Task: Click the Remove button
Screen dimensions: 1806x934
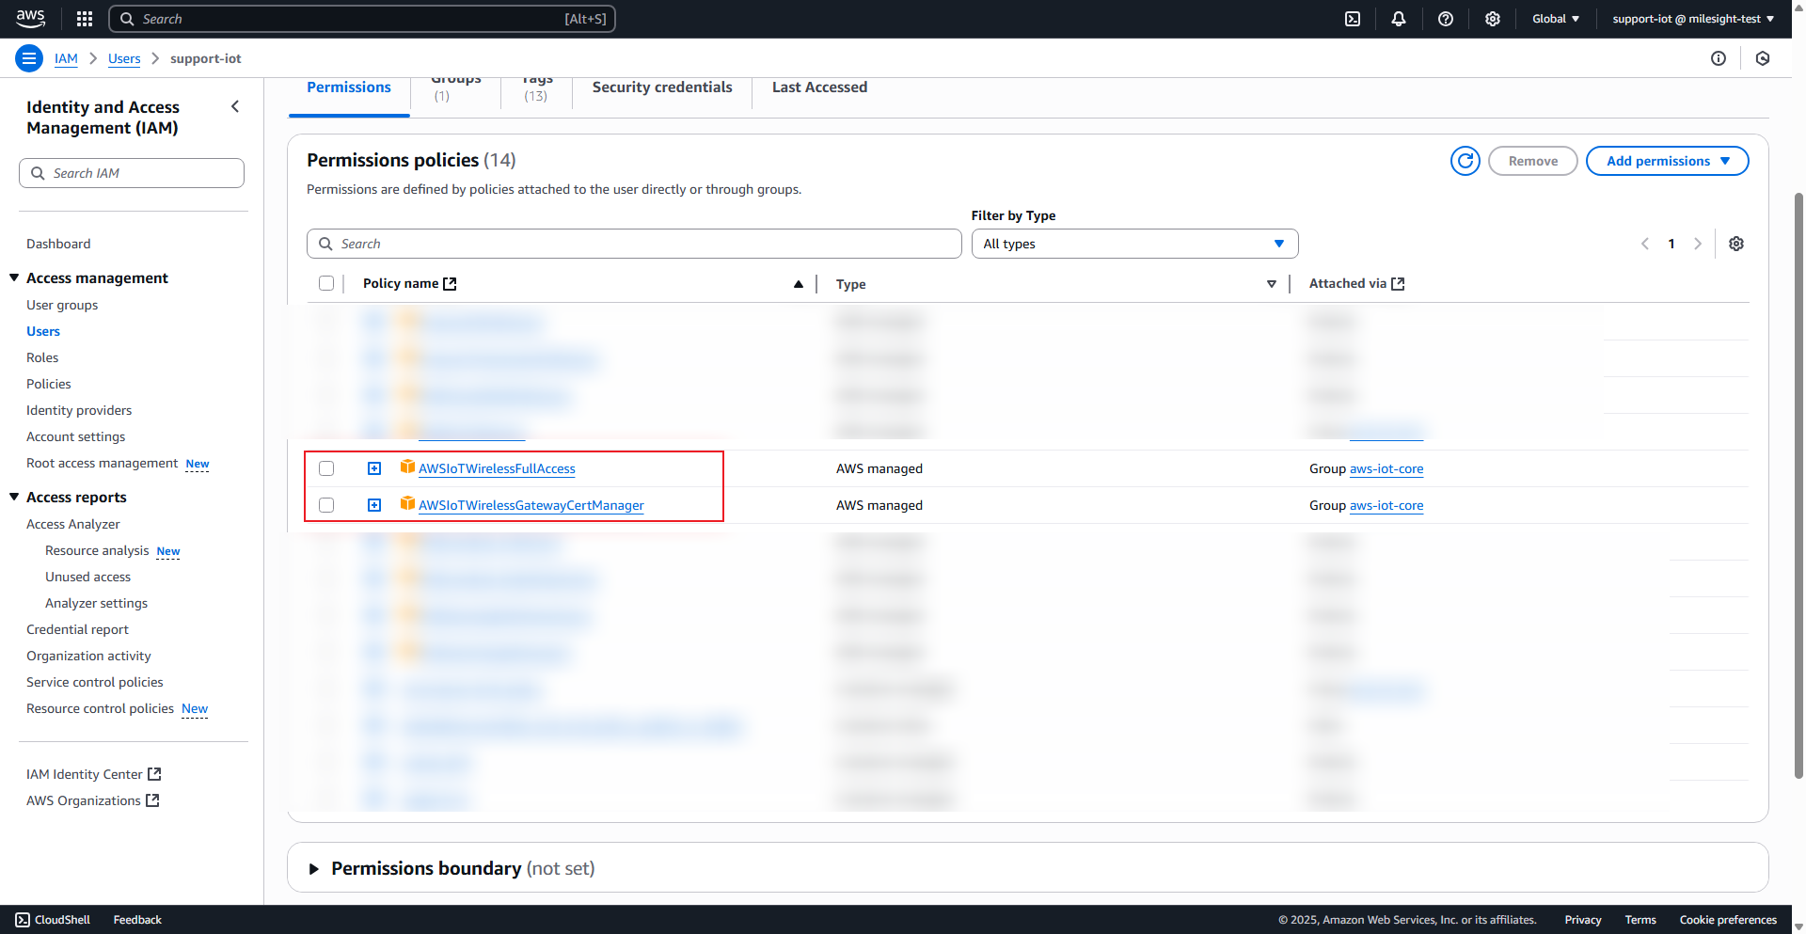Action: point(1532,161)
